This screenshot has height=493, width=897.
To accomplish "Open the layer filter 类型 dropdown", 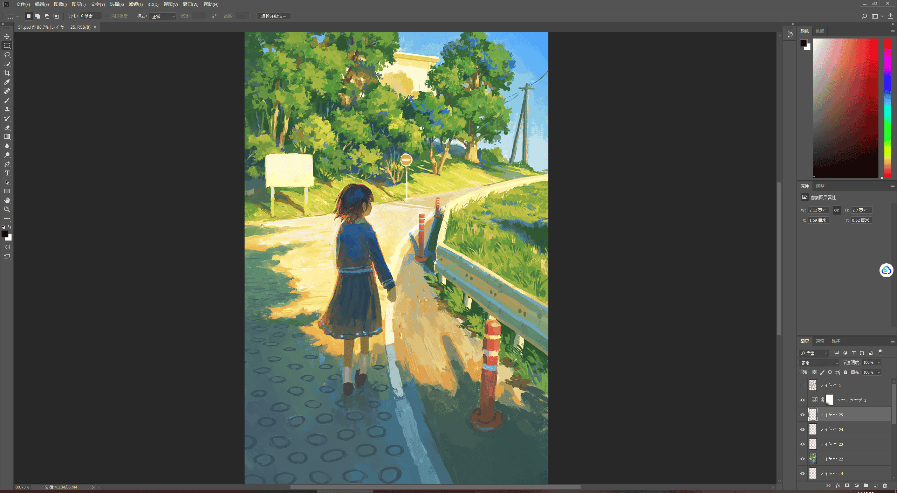I will (814, 353).
